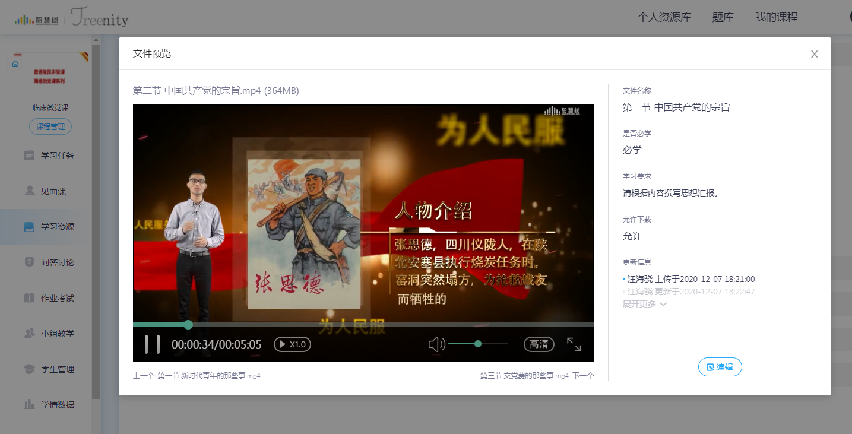Open 见面课 sidebar item

click(x=46, y=191)
